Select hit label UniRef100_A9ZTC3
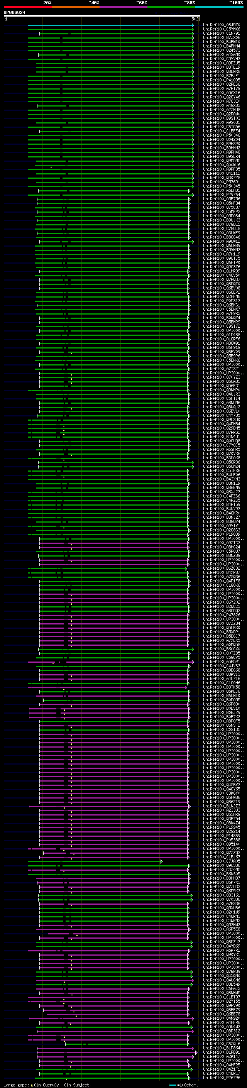Screen dimensions: 247x1088 point(221,543)
